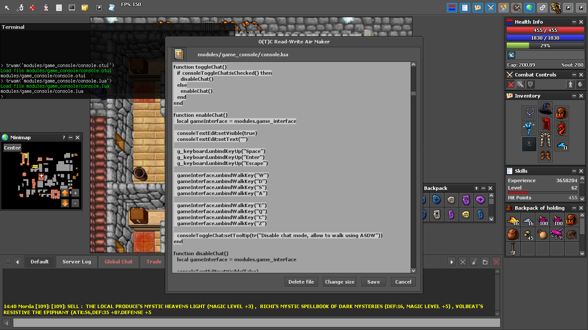The width and height of the screenshot is (588, 330).
Task: Click the white document icon in top-left toolbar
Action: [x=59, y=8]
